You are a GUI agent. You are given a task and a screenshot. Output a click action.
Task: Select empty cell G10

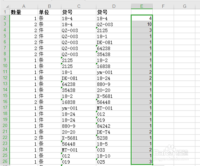tap(184, 66)
